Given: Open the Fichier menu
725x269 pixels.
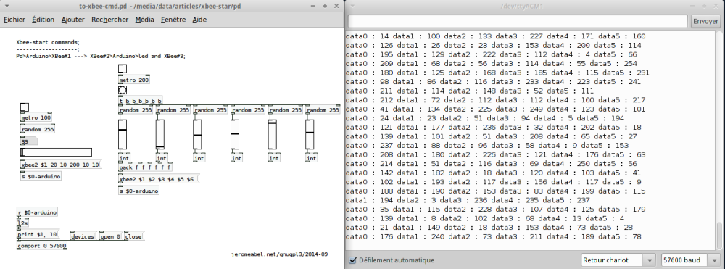Looking at the screenshot, I should pyautogui.click(x=14, y=20).
